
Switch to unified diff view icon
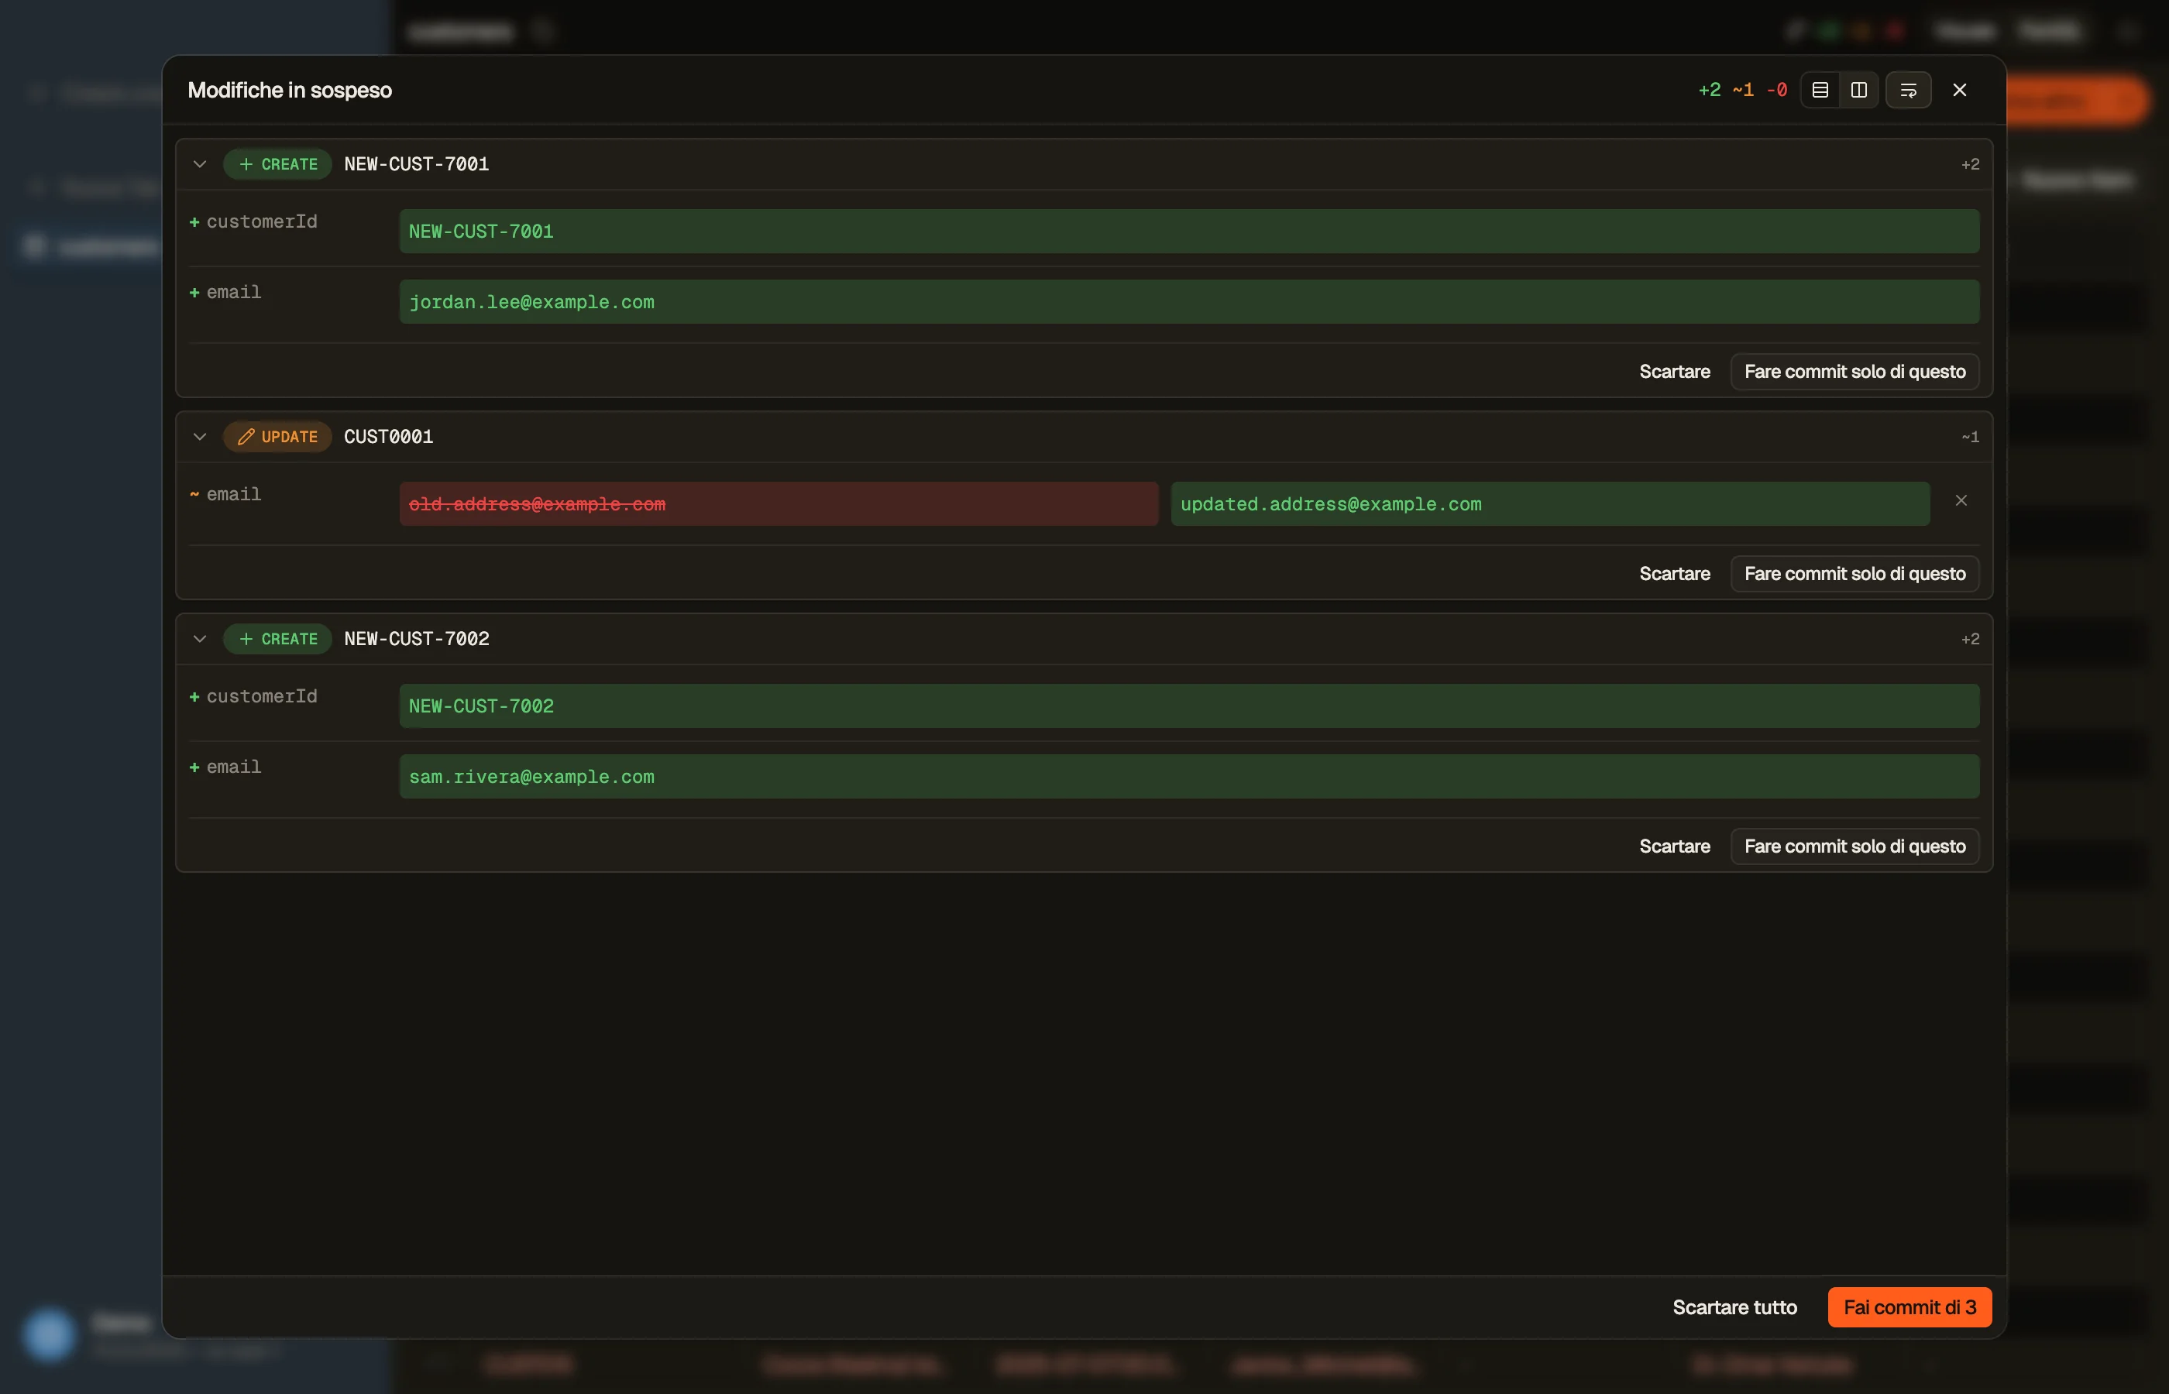[x=1820, y=90]
